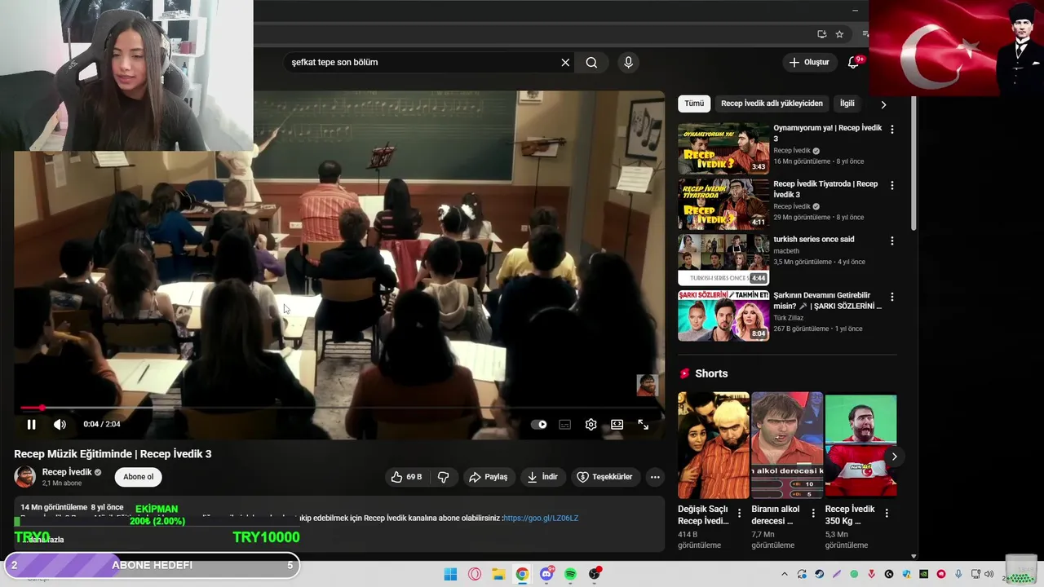1044x587 pixels.
Task: Open File Explorer from the taskbar
Action: click(498, 574)
